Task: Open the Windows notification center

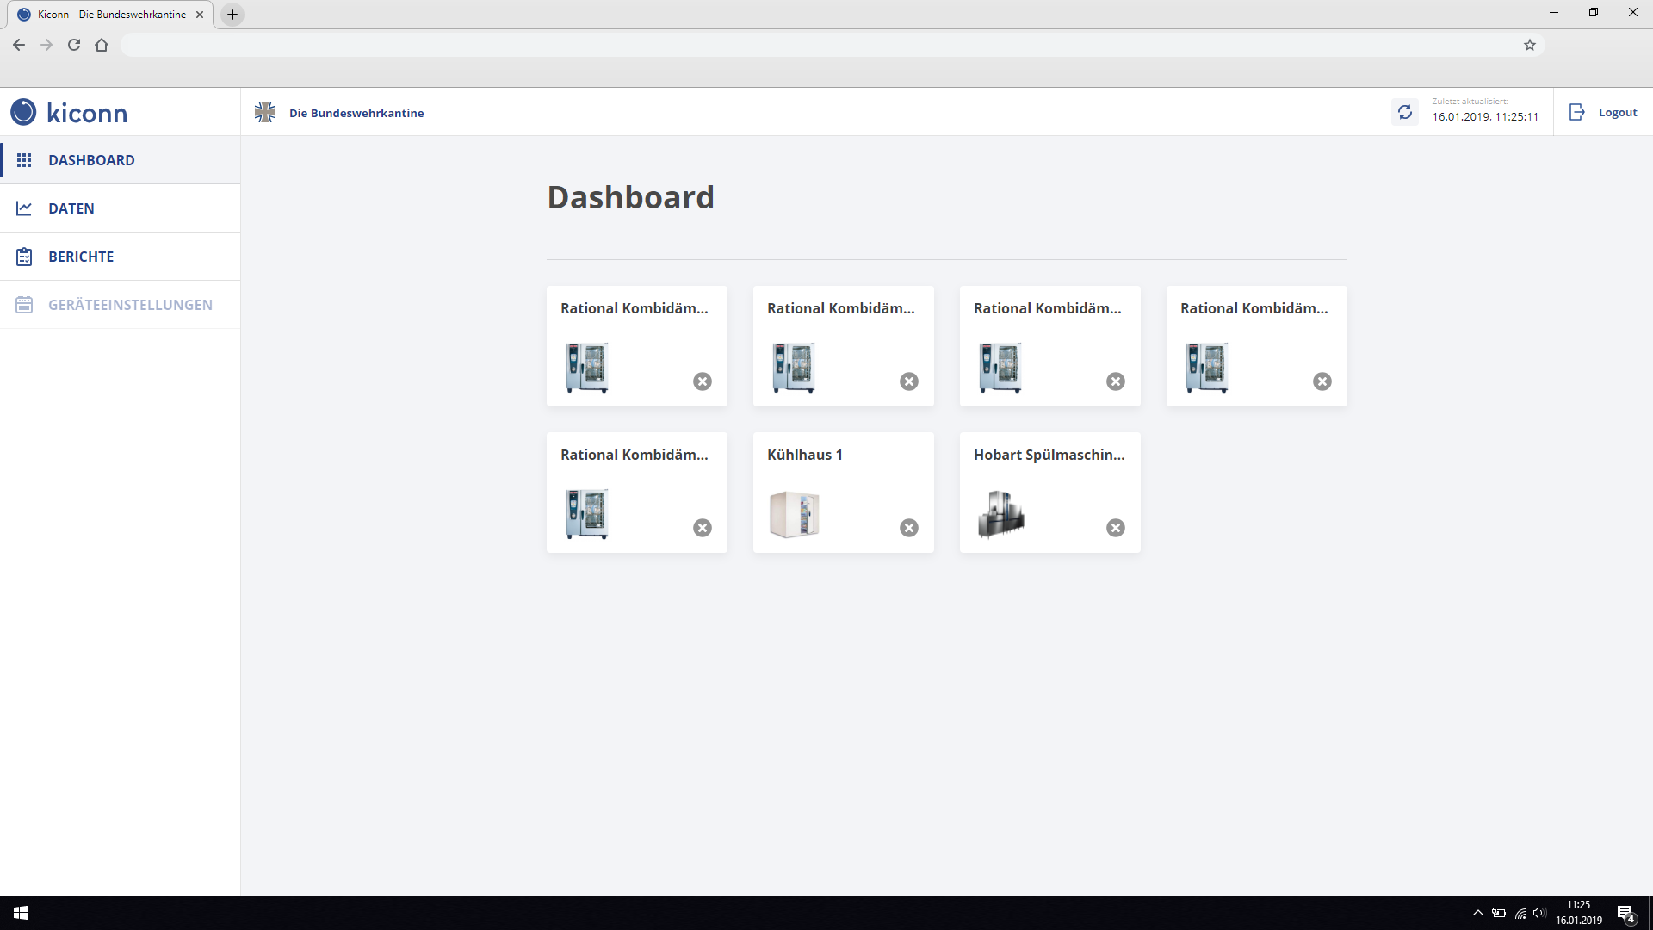Action: 1626,913
